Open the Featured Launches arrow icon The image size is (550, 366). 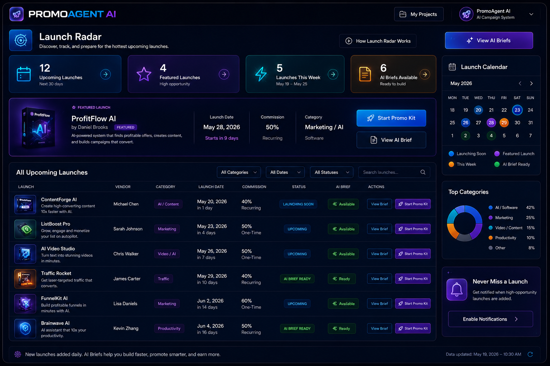[x=224, y=74]
